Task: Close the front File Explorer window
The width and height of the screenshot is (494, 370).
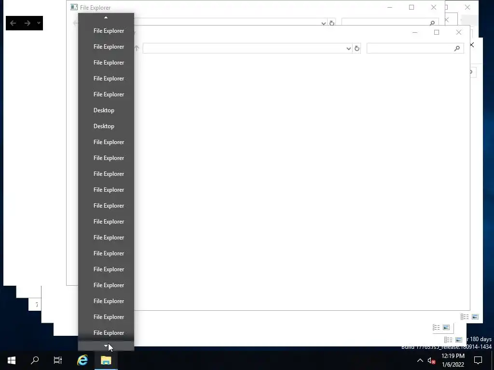Action: point(459,32)
